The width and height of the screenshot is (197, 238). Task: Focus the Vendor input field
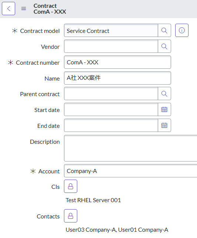[111, 46]
